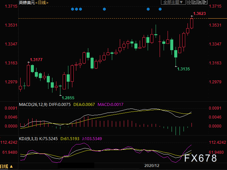Click the left-axis 1.2979 price level
Viewport: 227px width, 170px height.
(x=11, y=82)
